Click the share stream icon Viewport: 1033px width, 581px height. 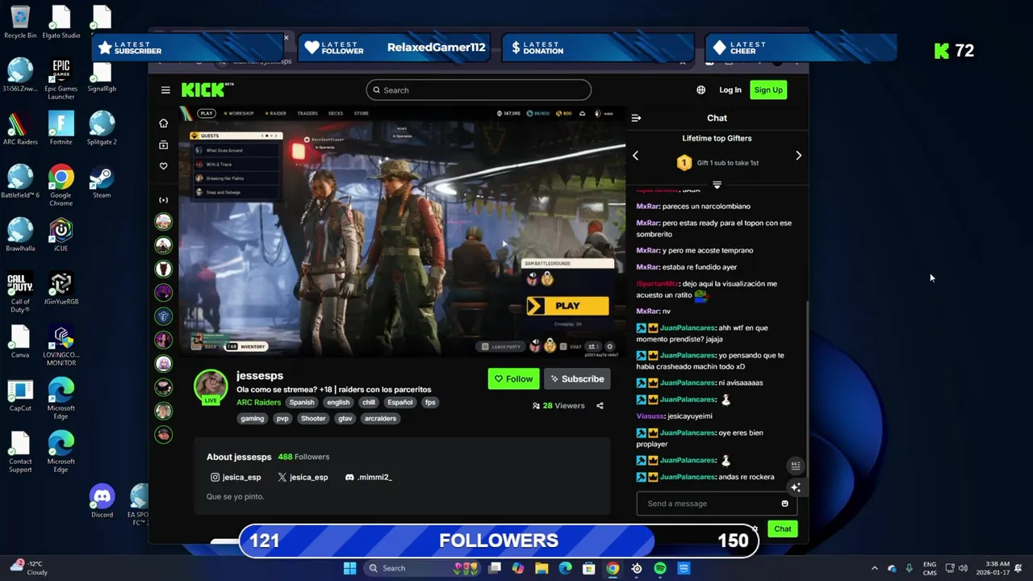pyautogui.click(x=600, y=406)
